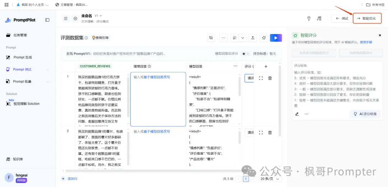This screenshot has width=388, height=187.
Task: Toggle the hide-columns crossed eye icon
Action: 211,38
